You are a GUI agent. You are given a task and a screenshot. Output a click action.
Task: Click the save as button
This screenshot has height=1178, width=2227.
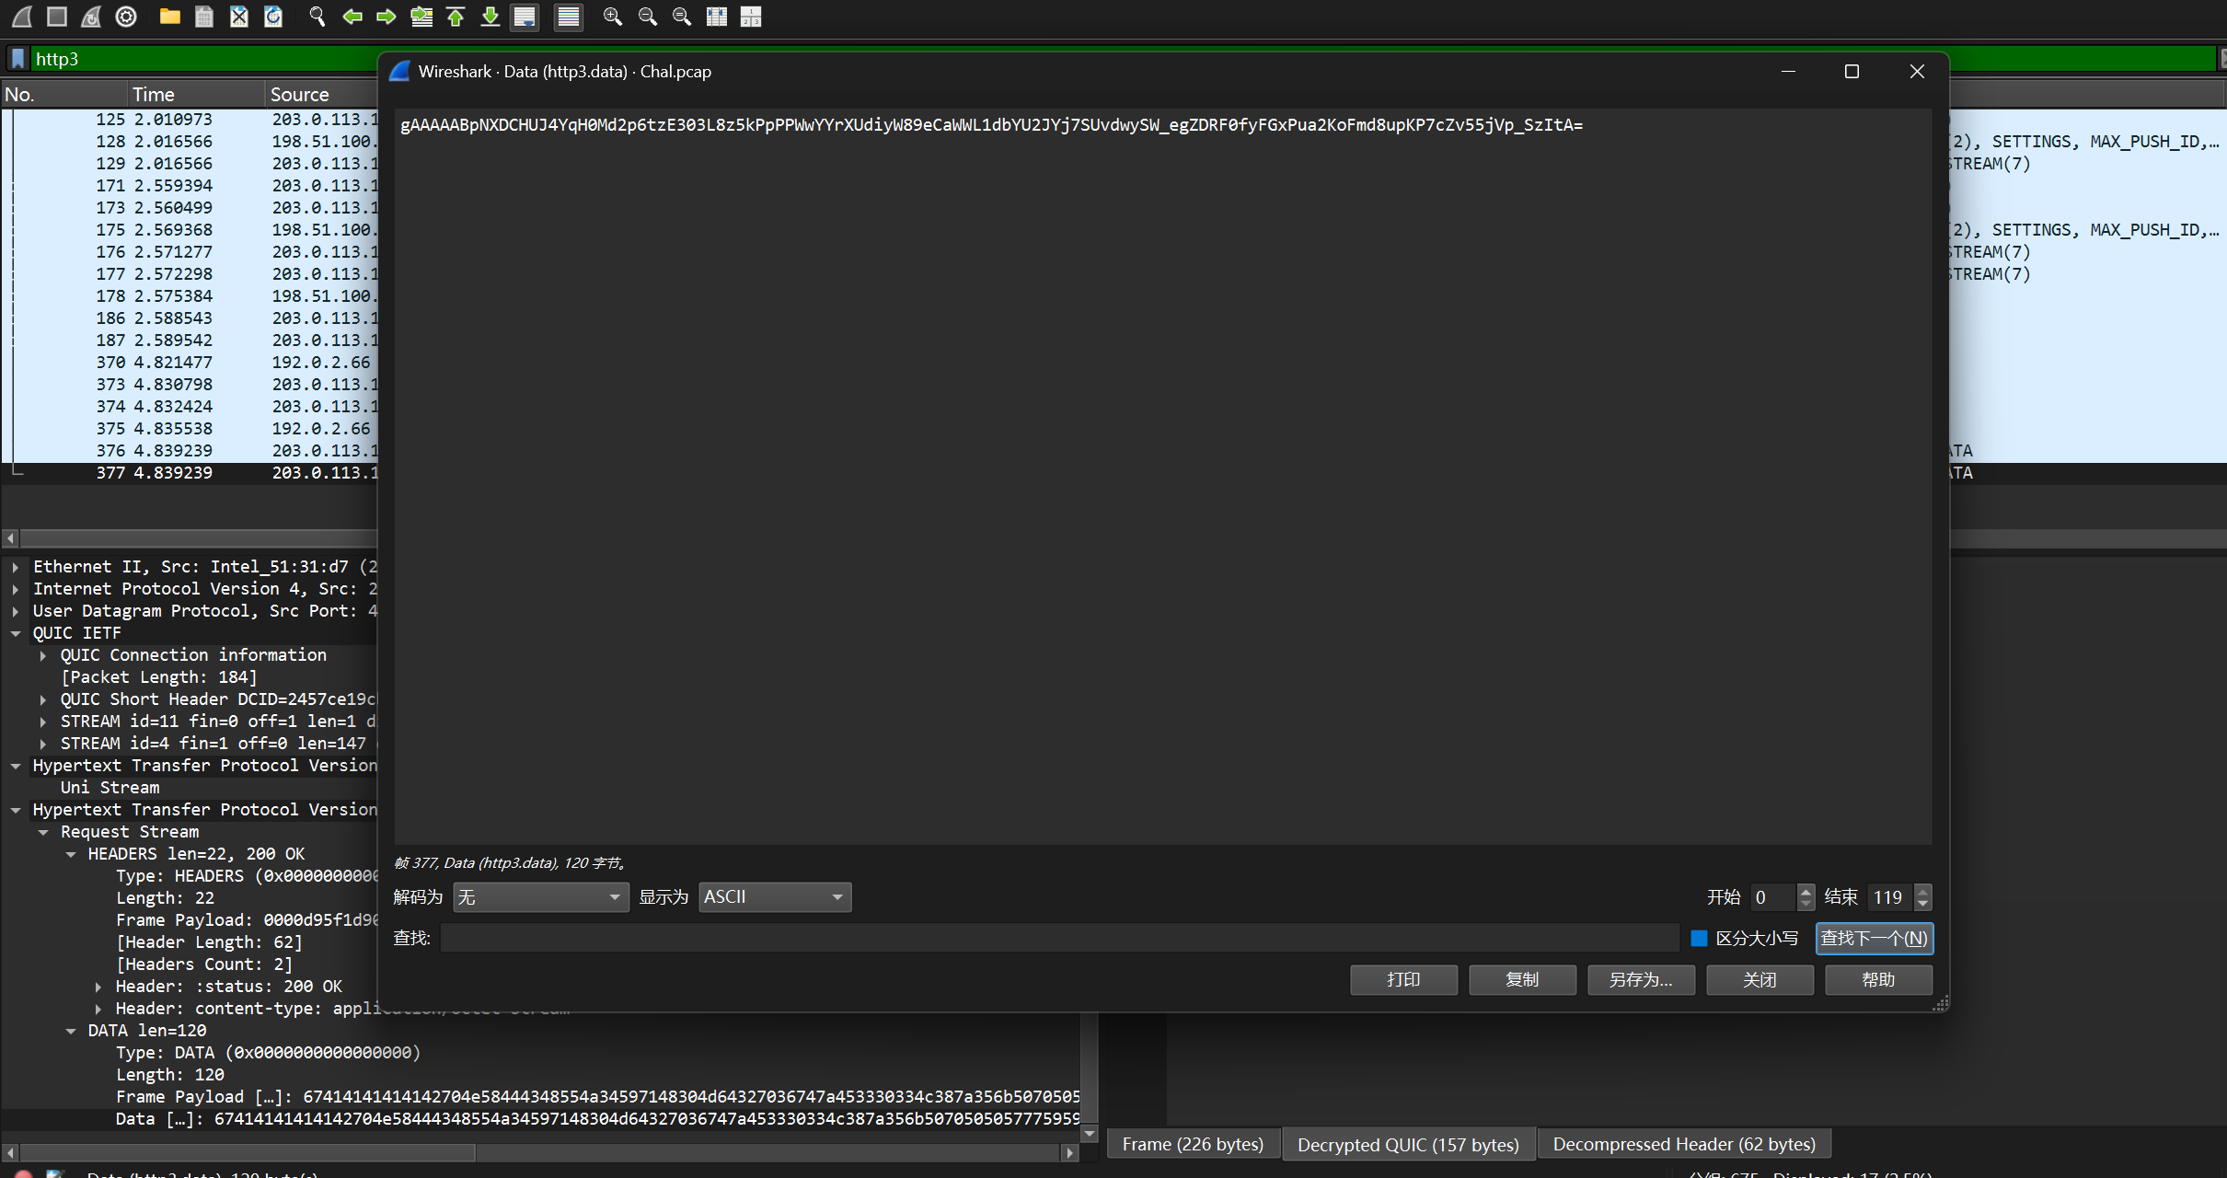pyautogui.click(x=1640, y=979)
